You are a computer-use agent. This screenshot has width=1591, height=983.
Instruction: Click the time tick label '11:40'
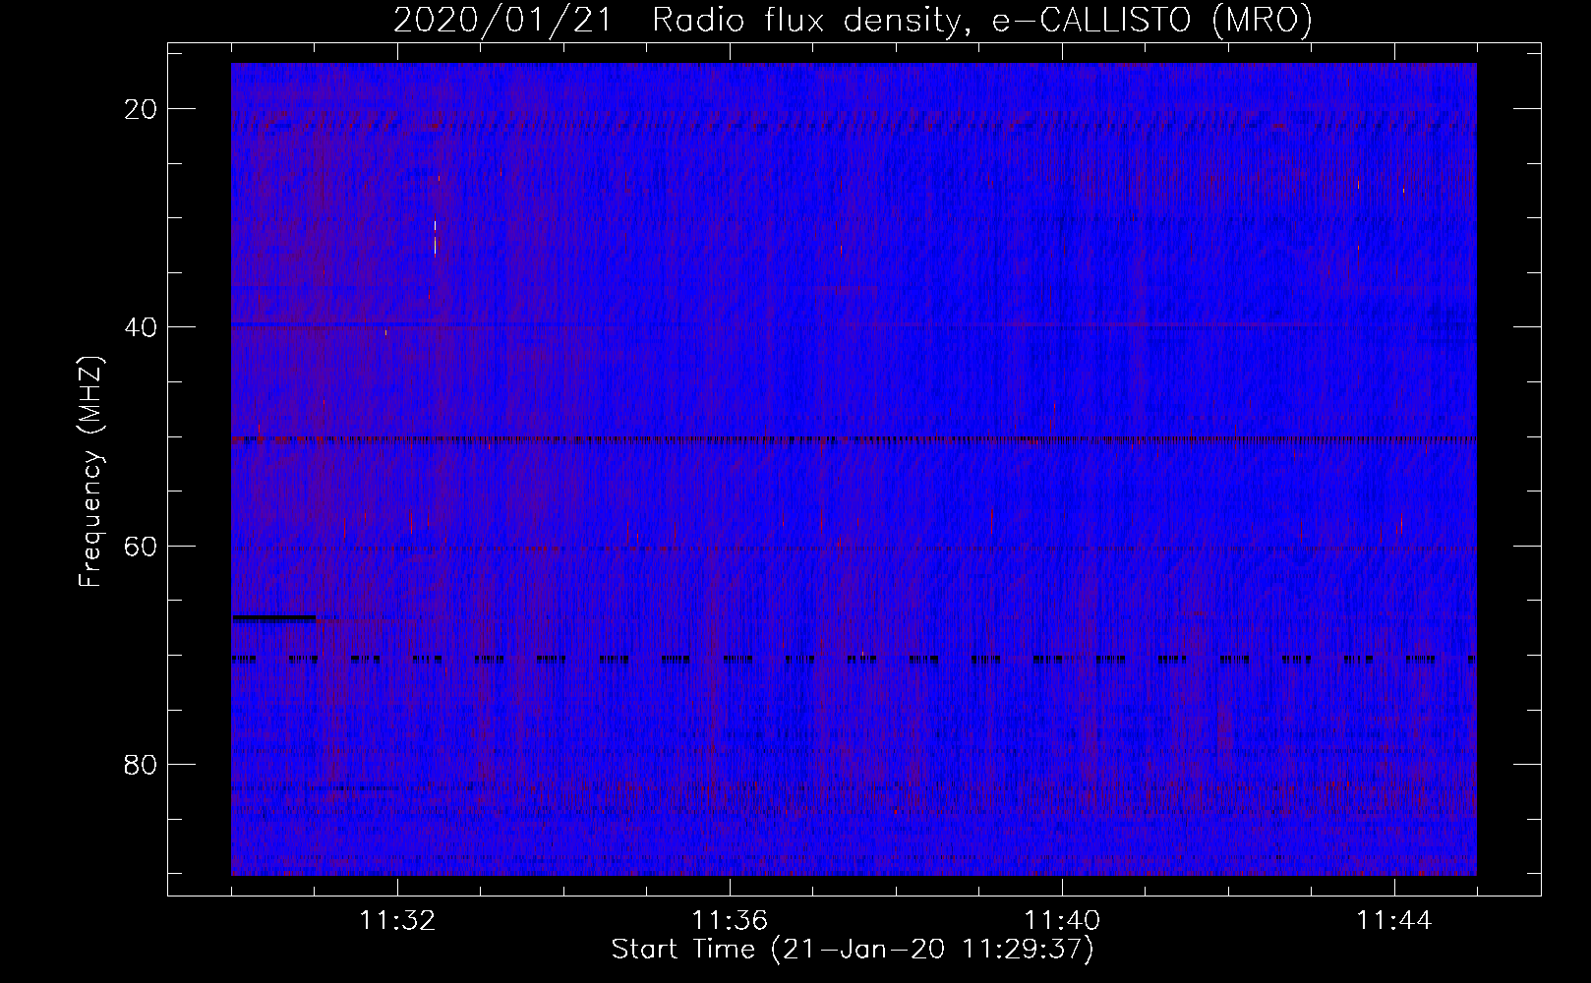click(1062, 921)
